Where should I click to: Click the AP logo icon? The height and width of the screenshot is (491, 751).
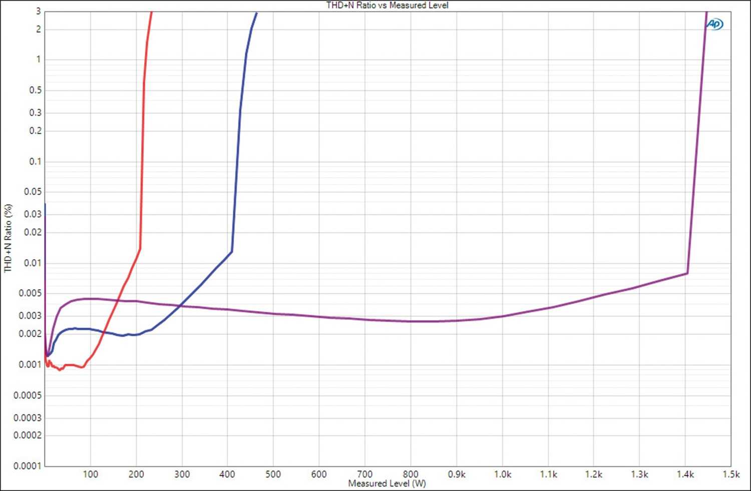point(715,24)
